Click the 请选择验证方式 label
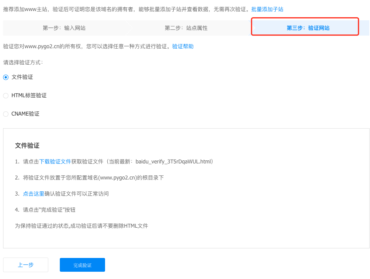Image resolution: width=370 pixels, height=279 pixels. click(x=23, y=62)
